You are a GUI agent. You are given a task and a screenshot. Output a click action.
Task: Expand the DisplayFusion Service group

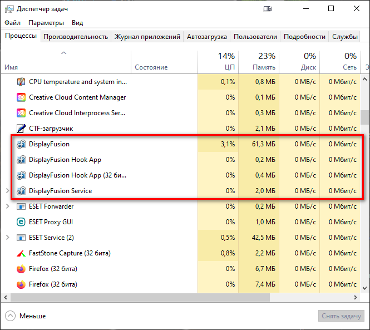point(7,191)
